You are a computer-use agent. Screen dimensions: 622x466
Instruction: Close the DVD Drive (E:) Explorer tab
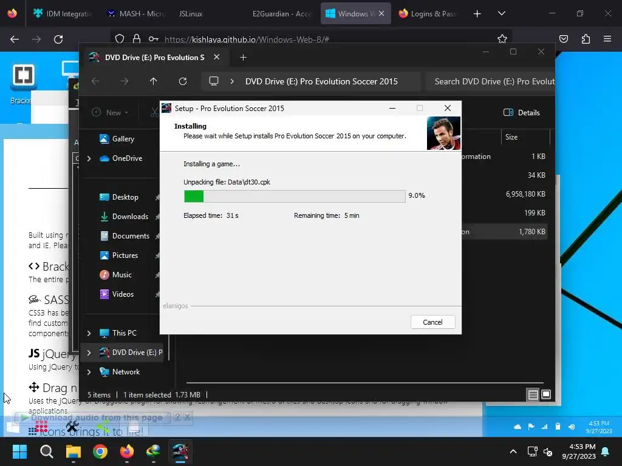[x=217, y=57]
